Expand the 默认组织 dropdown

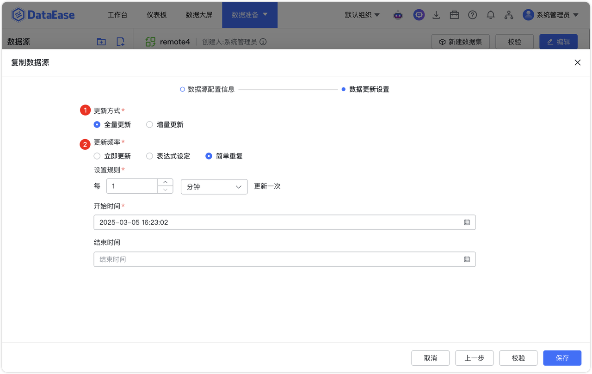(362, 15)
